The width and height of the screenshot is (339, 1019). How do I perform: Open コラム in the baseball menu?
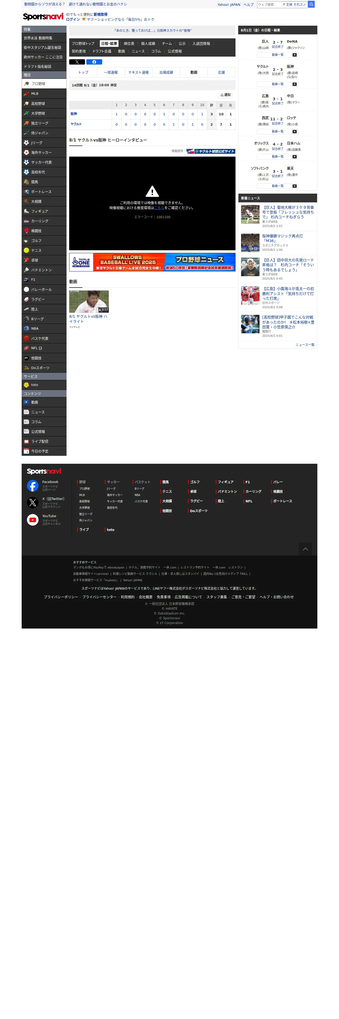pos(156,51)
